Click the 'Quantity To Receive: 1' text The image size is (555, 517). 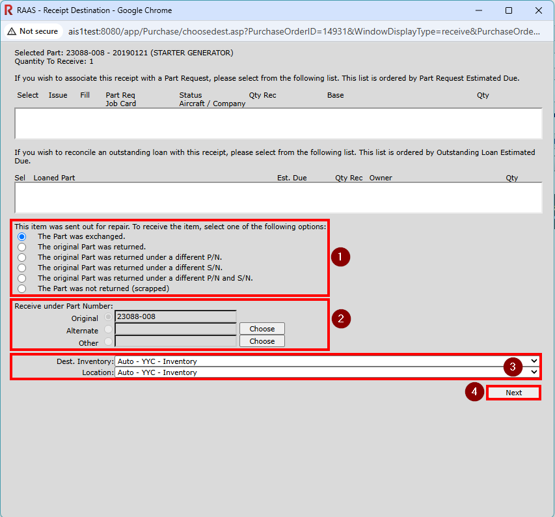[x=54, y=62]
